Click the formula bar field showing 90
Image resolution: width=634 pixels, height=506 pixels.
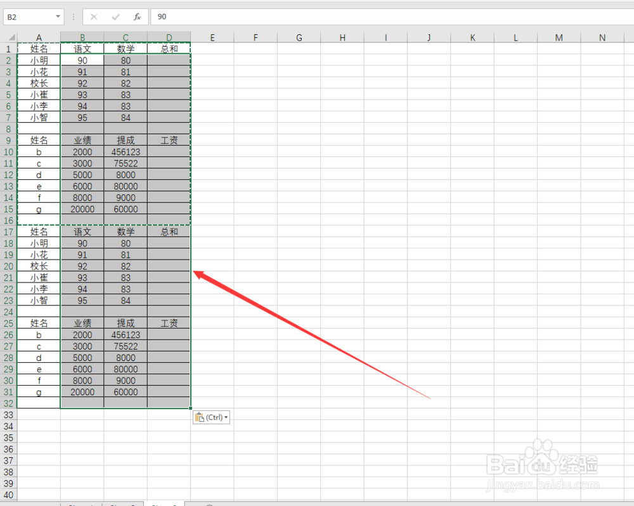(x=391, y=17)
